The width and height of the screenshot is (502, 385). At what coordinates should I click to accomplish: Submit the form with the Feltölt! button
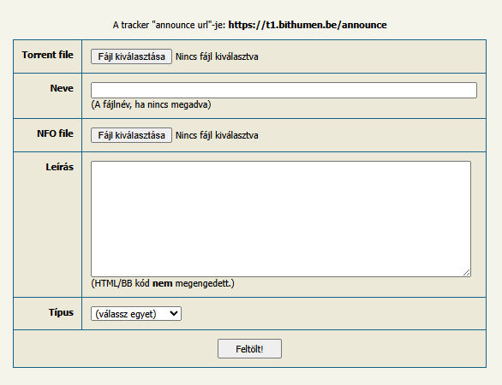click(250, 349)
